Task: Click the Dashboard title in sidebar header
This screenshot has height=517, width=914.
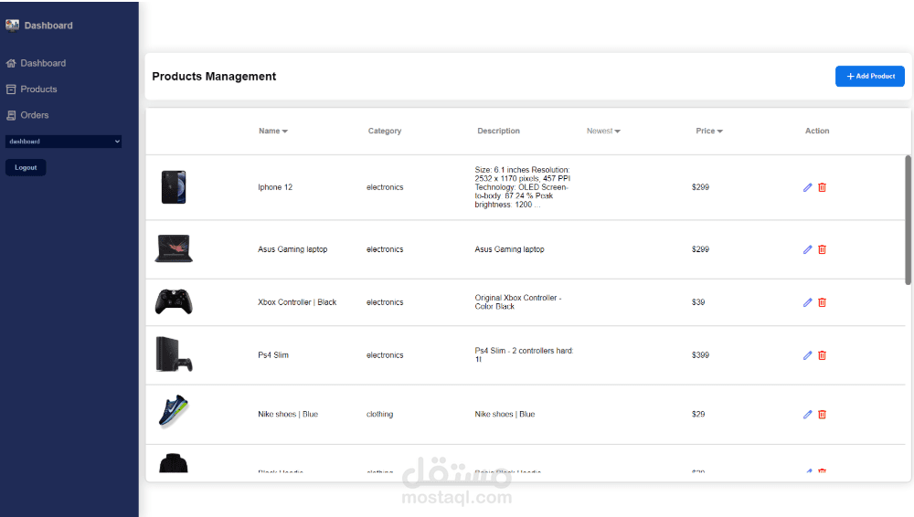Action: [48, 26]
